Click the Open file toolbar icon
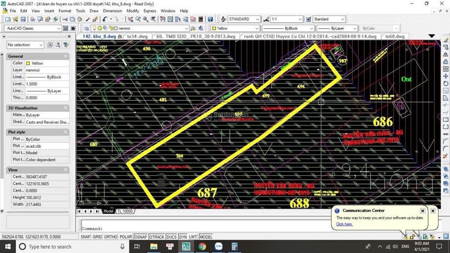 pyautogui.click(x=15, y=19)
